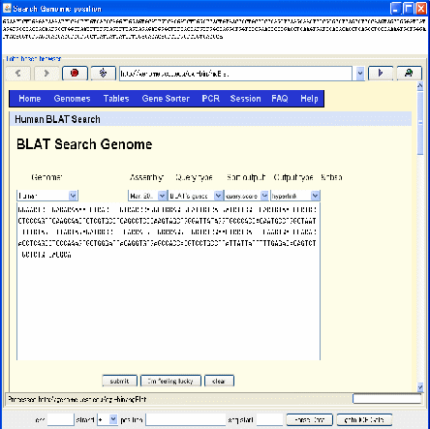Click the submit button

pyautogui.click(x=119, y=381)
